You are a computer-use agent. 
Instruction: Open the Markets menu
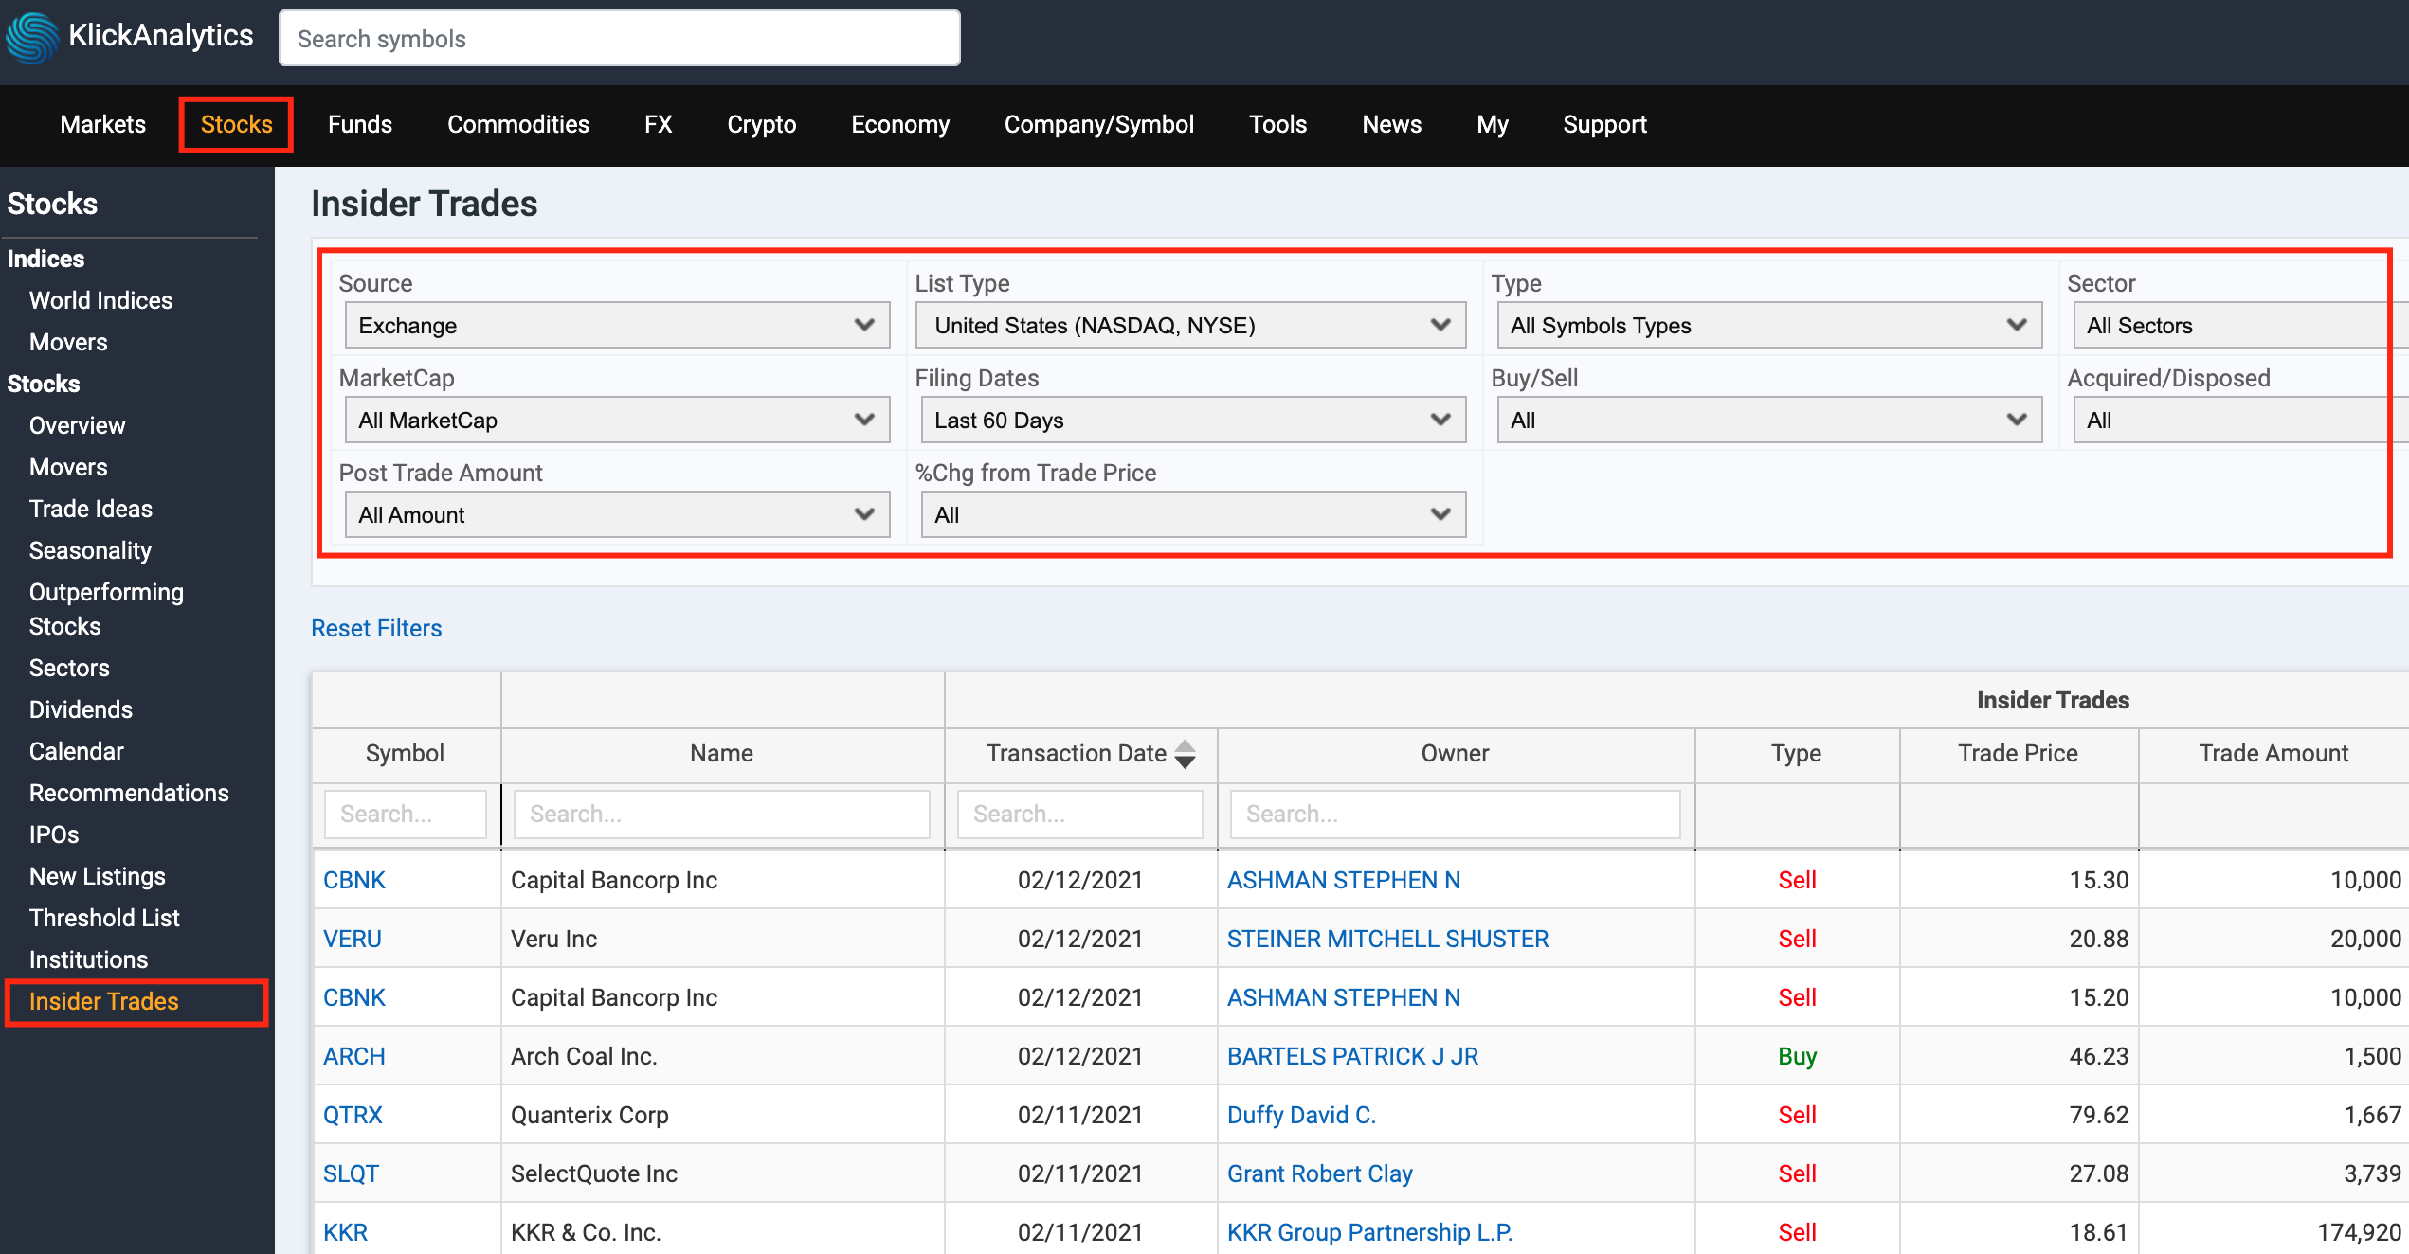(x=102, y=124)
